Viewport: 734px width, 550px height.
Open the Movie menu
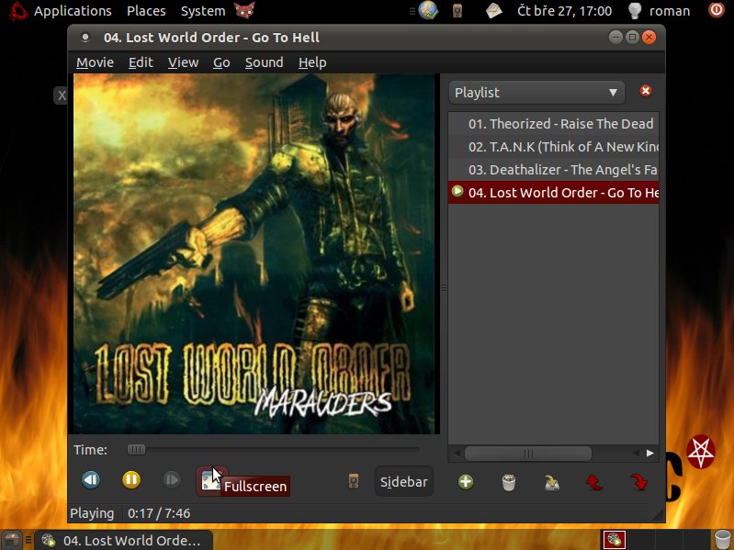coord(95,62)
